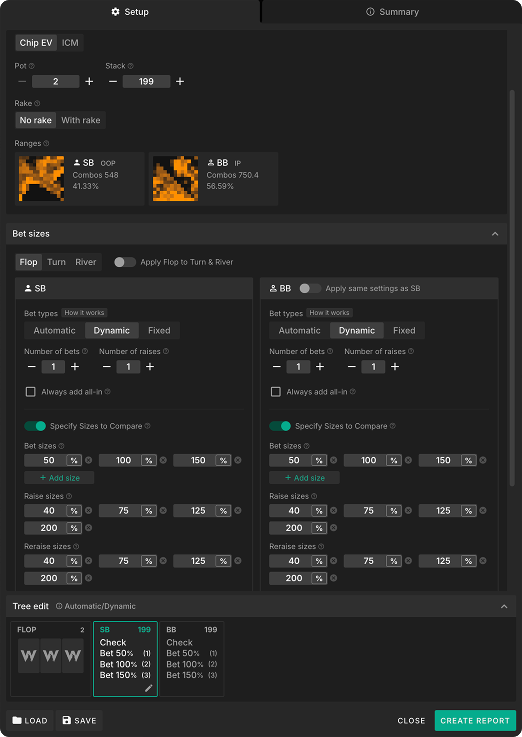Remove the SB 50% bet size
This screenshot has width=522, height=737.
[88, 460]
